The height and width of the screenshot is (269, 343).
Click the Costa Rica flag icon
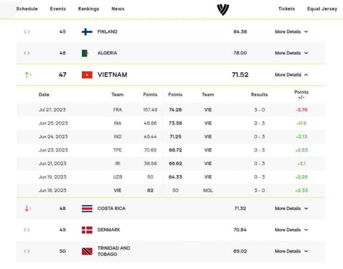(87, 209)
